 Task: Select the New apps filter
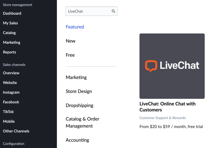(x=71, y=41)
